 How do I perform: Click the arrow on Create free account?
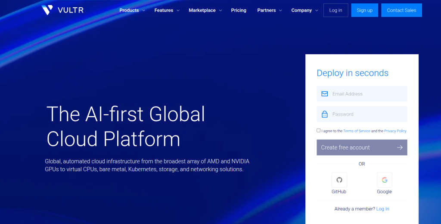pos(400,147)
